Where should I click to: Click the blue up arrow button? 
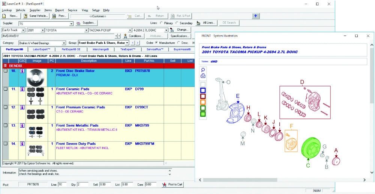(255, 16)
